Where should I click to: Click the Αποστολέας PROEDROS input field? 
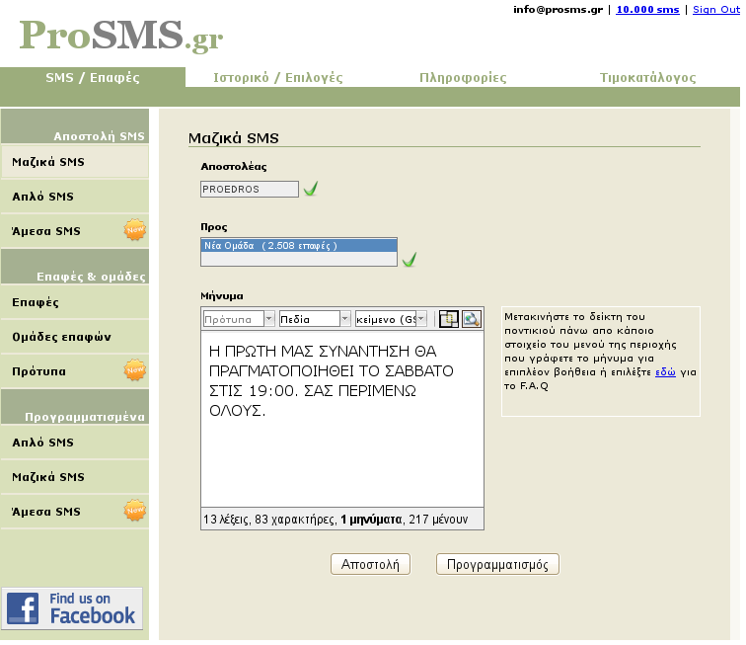coord(250,189)
